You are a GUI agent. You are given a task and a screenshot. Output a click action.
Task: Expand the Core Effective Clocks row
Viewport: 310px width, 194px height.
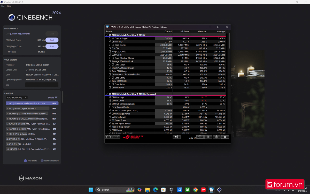(110, 58)
